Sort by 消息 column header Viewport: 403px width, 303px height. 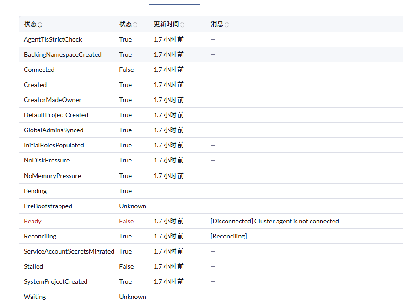click(x=220, y=24)
